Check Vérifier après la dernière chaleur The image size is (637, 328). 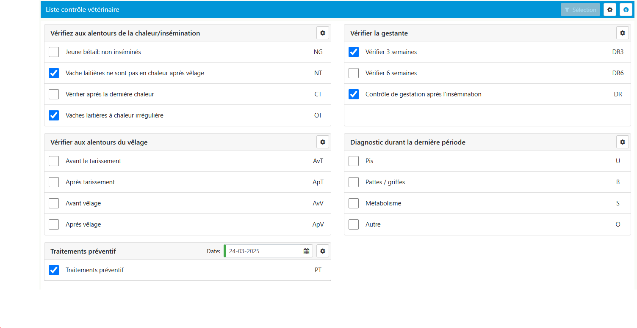[x=54, y=94]
